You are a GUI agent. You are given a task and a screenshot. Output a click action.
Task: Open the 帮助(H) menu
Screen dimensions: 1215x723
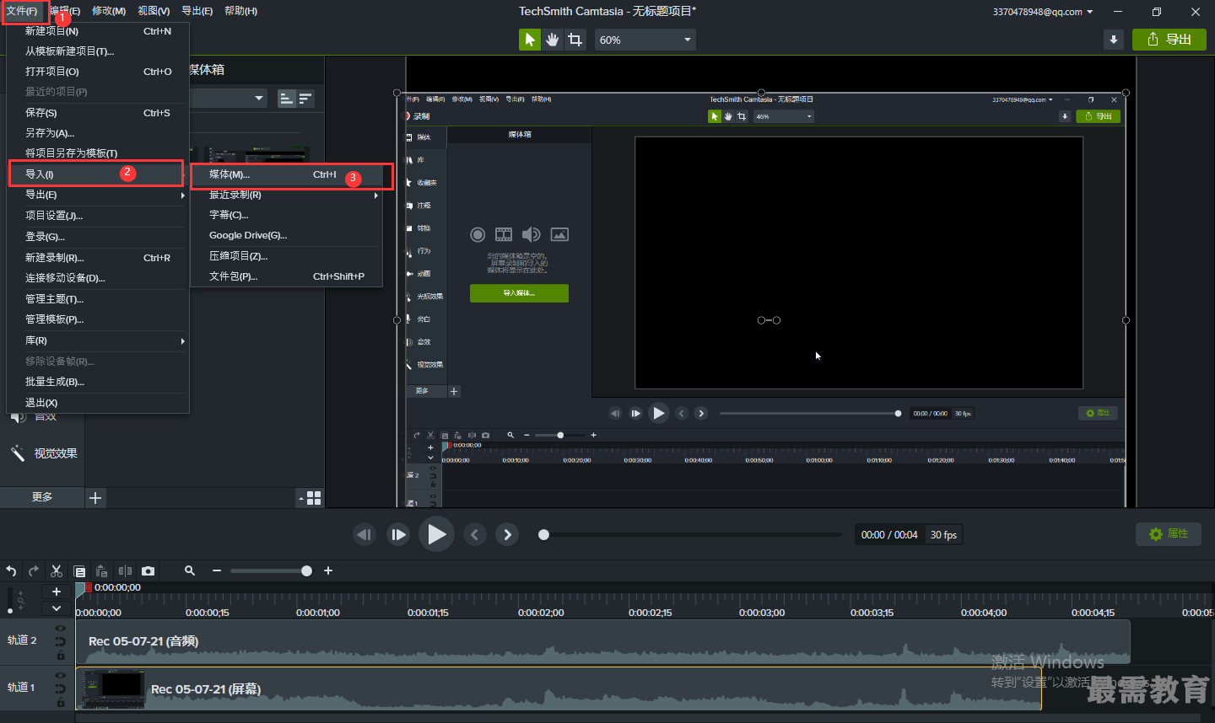pyautogui.click(x=241, y=11)
